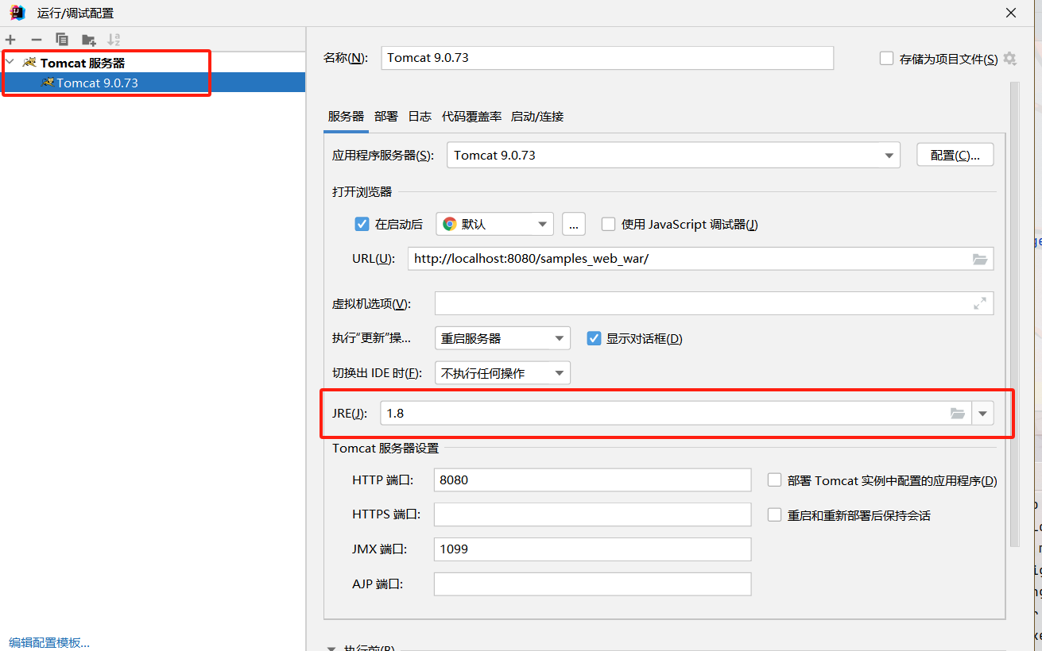Add new configuration with plus icon

[10, 40]
